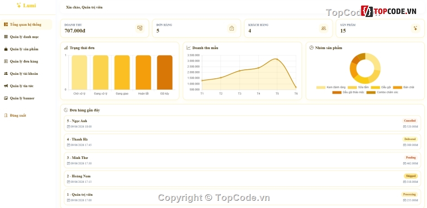Click the clock icon beside Đơn hàng gần đây
Image resolution: width=427 pixels, height=208 pixels.
(66, 110)
